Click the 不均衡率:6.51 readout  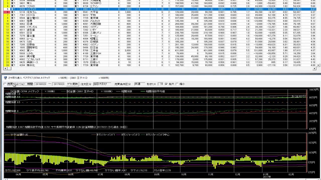tap(64, 170)
